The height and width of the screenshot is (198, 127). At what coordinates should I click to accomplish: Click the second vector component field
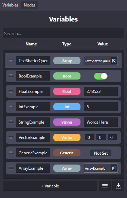[101, 137]
